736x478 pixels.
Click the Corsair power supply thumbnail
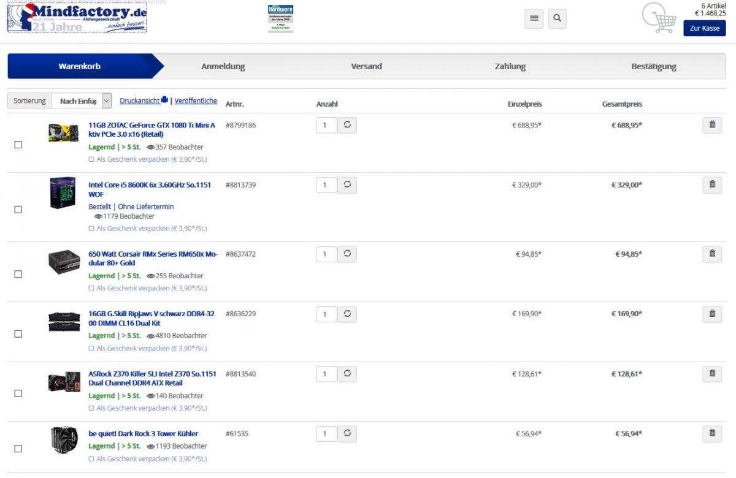coord(64,262)
